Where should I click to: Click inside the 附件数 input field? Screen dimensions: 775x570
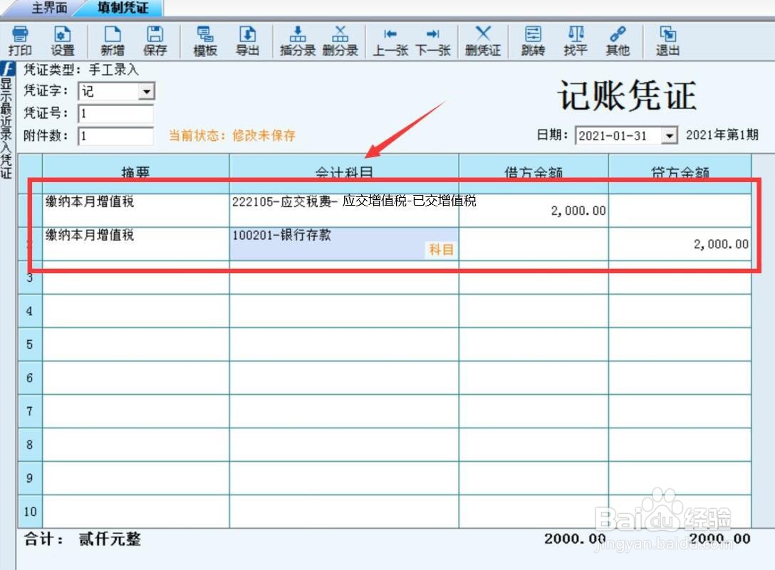[x=114, y=134]
